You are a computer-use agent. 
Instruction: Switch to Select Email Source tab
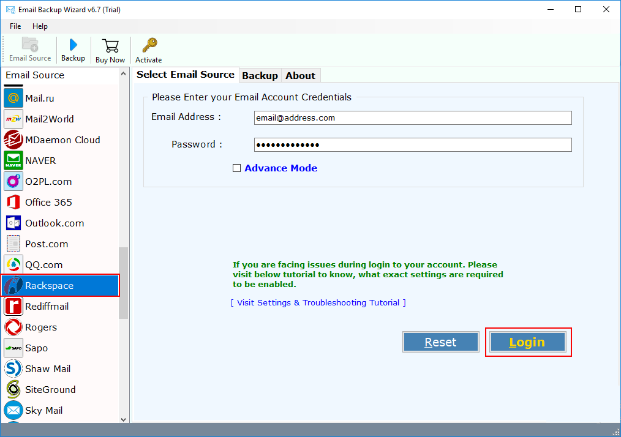click(x=186, y=75)
